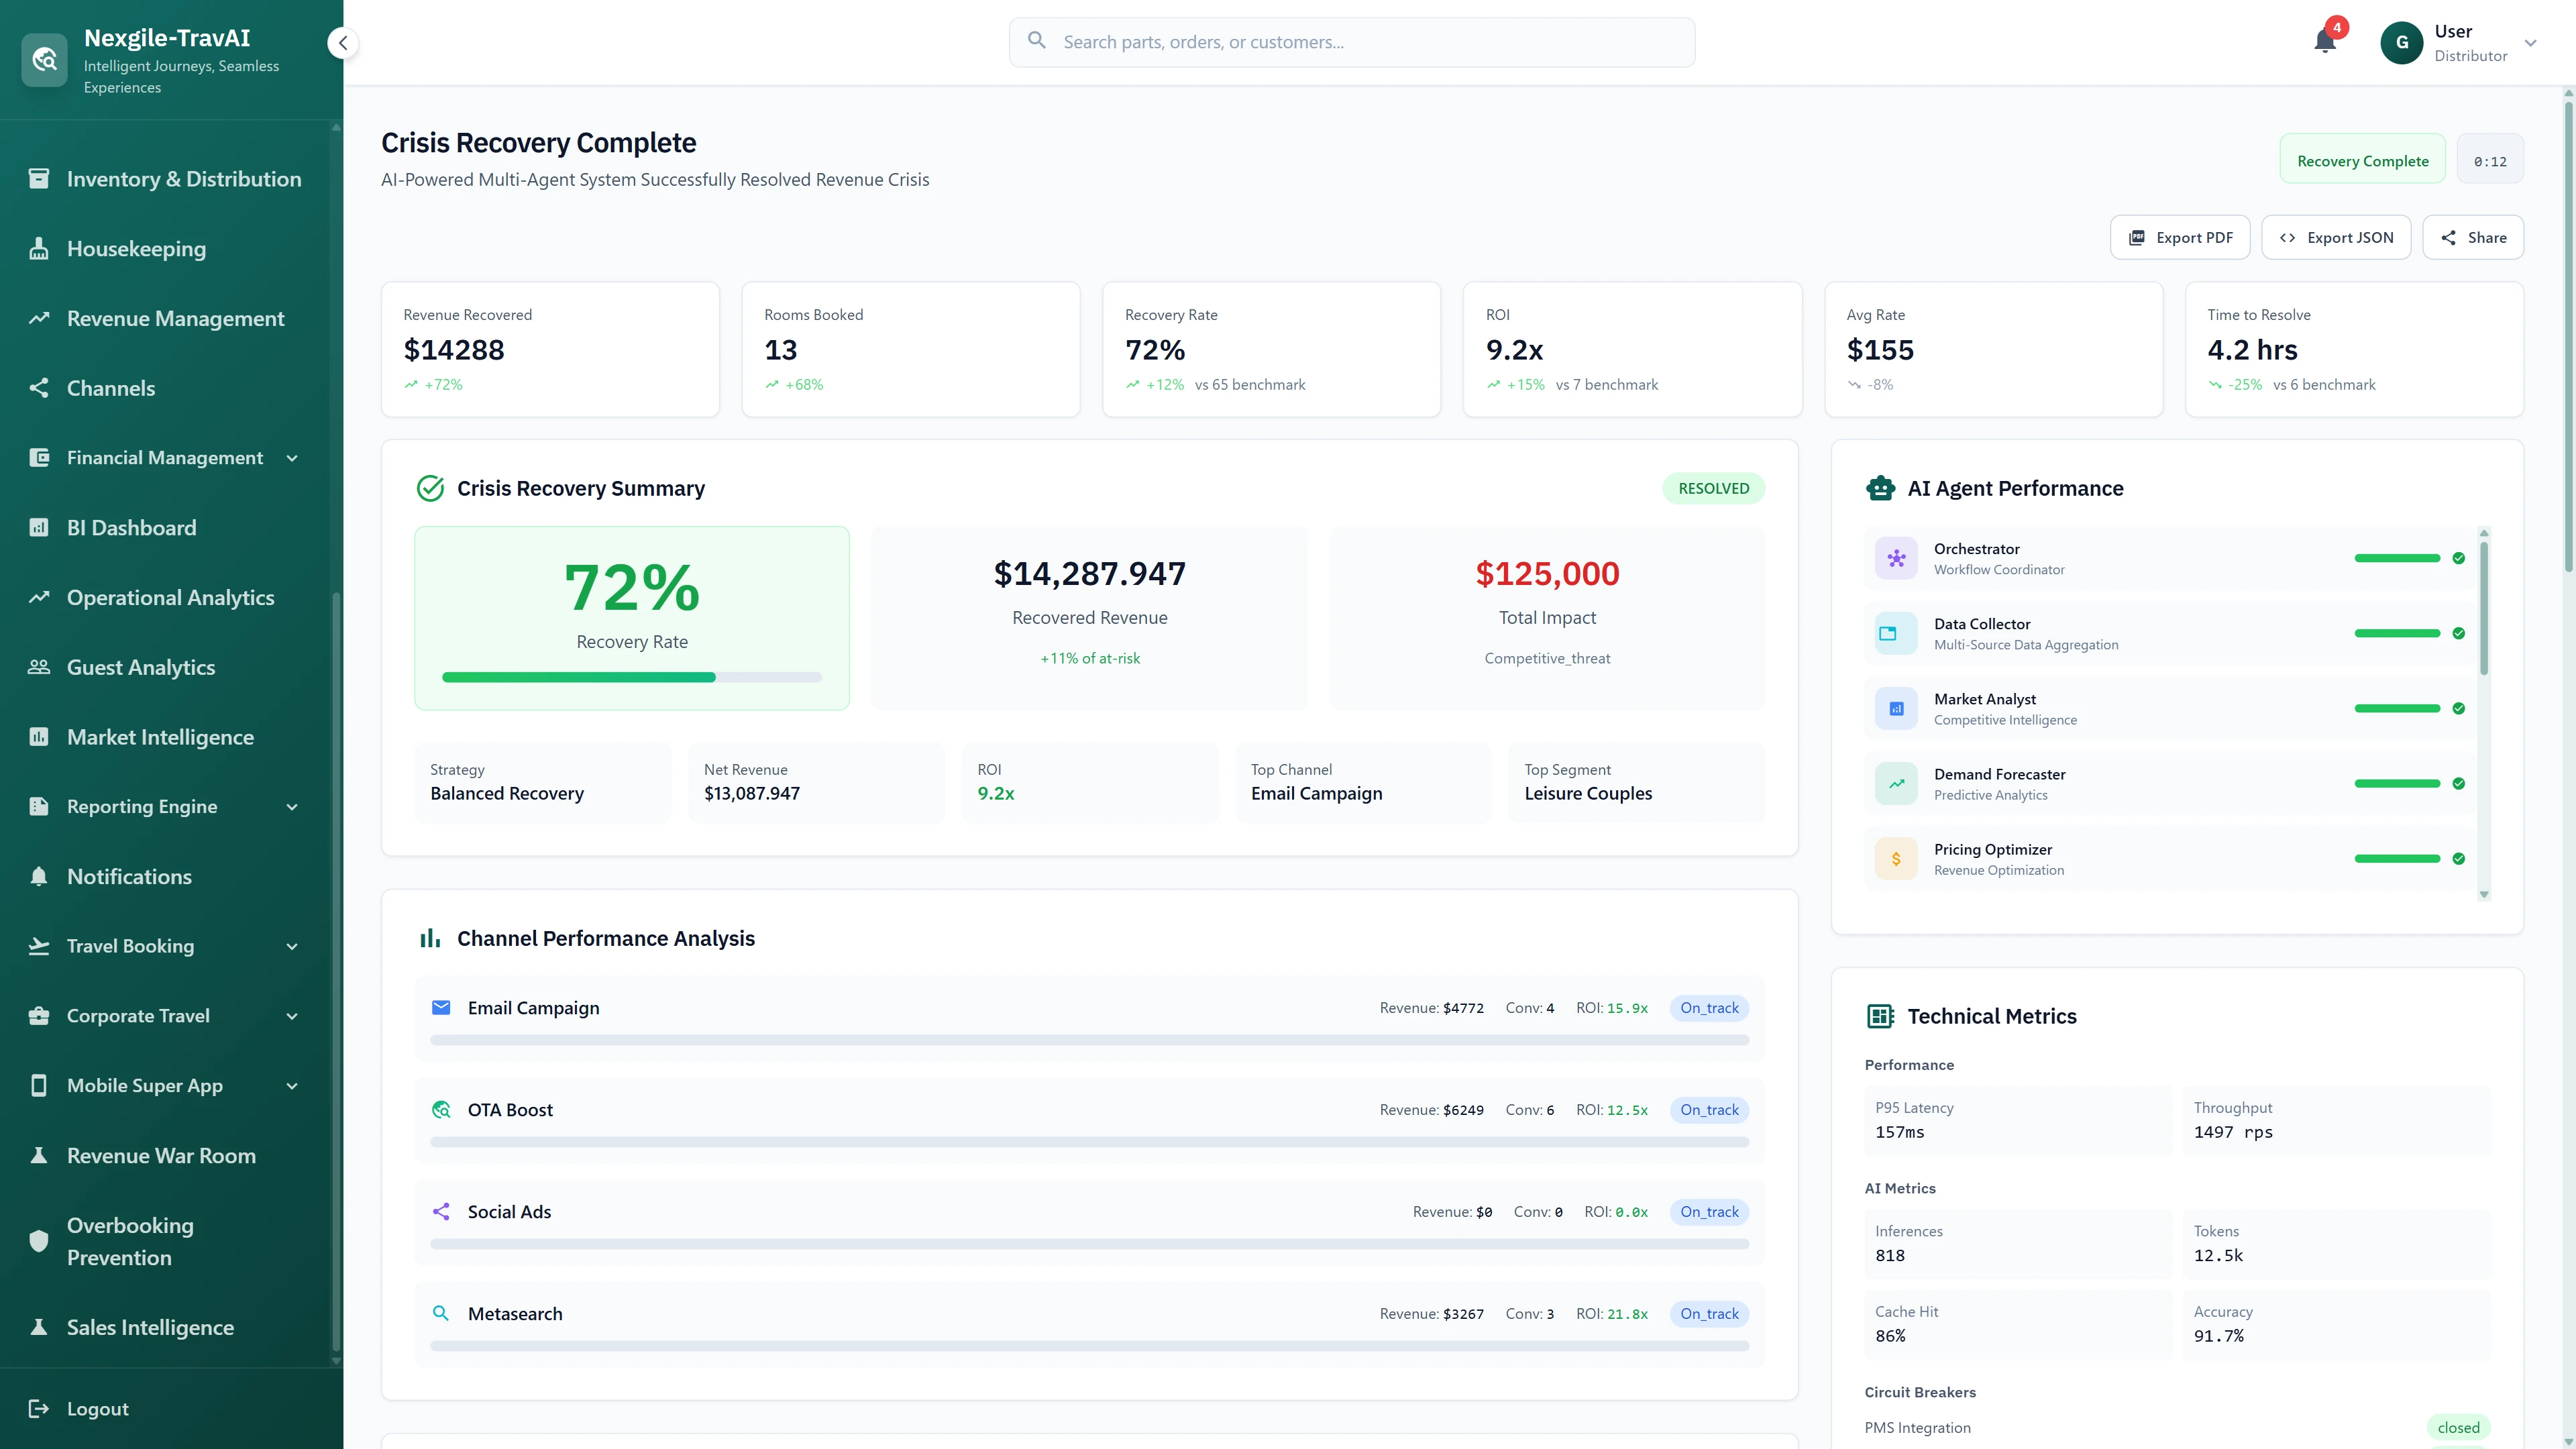2576x1449 pixels.
Task: Expand the Travel Booking menu
Action: (x=292, y=946)
